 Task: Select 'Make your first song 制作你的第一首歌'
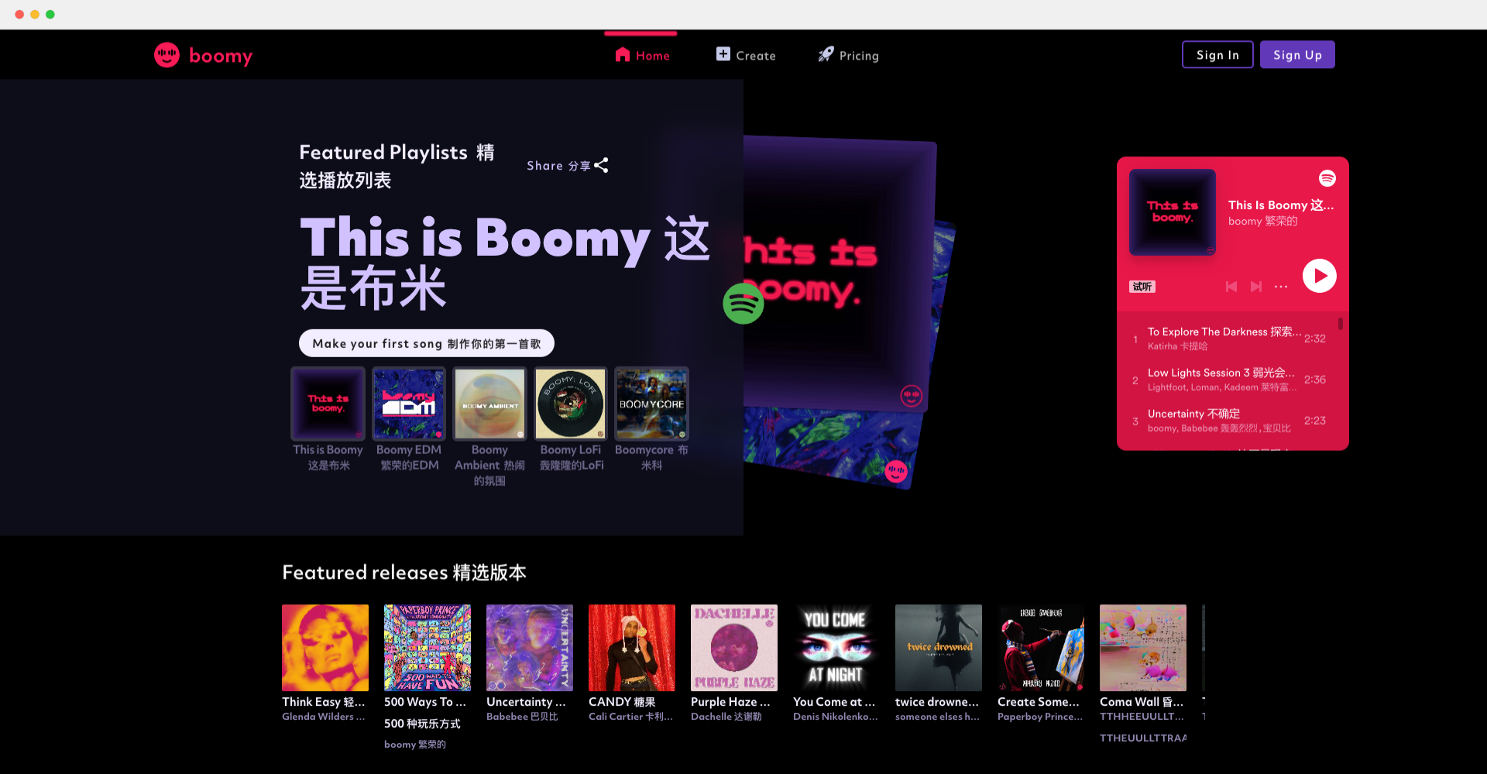tap(426, 342)
